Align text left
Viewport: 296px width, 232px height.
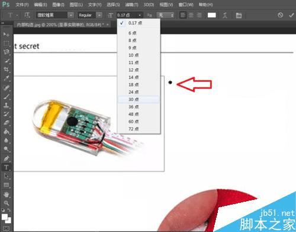(183, 15)
